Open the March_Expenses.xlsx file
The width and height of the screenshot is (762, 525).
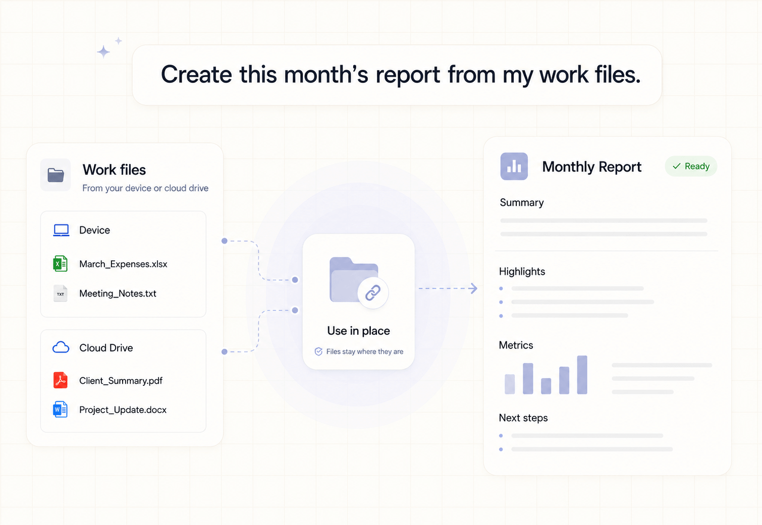[x=123, y=264]
